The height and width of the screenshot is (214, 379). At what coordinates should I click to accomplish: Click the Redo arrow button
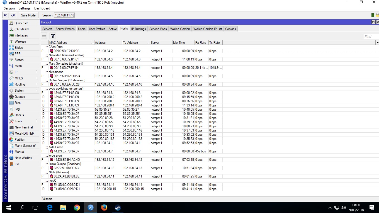[x=13, y=15]
